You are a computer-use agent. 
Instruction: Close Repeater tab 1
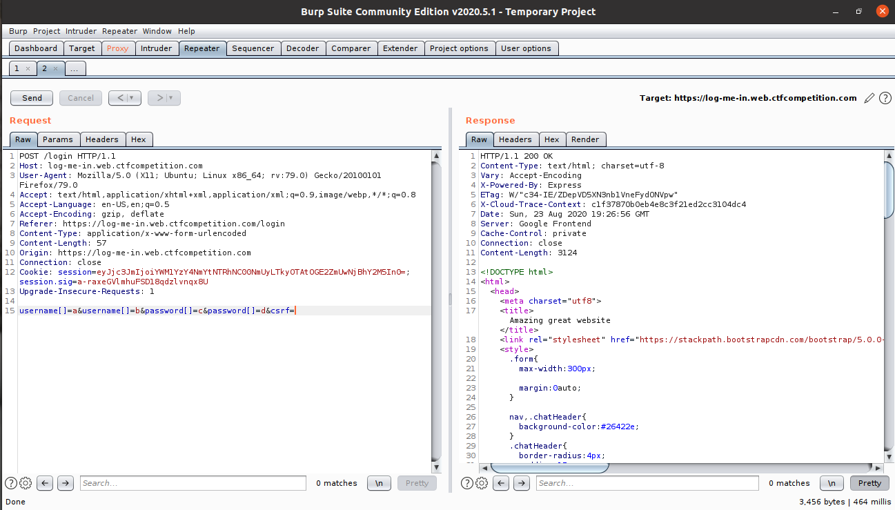pyautogui.click(x=28, y=68)
